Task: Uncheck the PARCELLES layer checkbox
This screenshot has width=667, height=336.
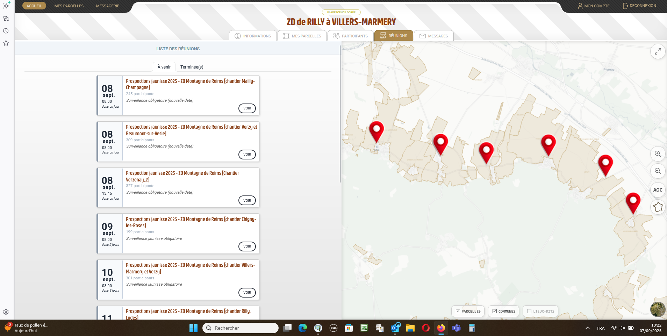Action: click(x=458, y=311)
